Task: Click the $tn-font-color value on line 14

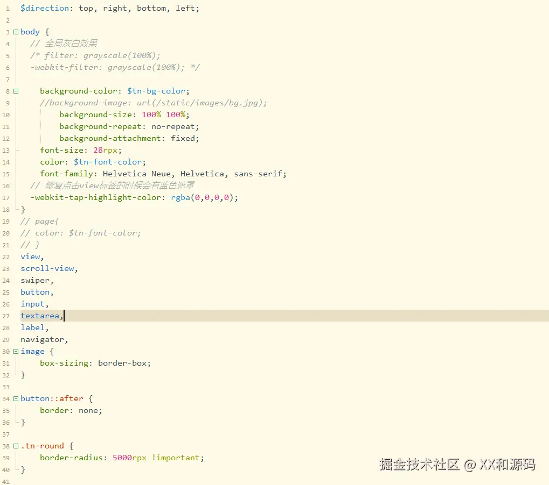Action: [x=108, y=162]
